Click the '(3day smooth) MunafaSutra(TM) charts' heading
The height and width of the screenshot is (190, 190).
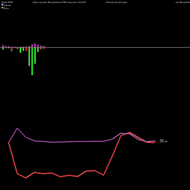point(59,2)
